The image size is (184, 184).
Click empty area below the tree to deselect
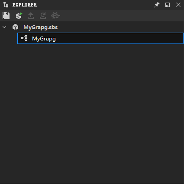[92, 113]
